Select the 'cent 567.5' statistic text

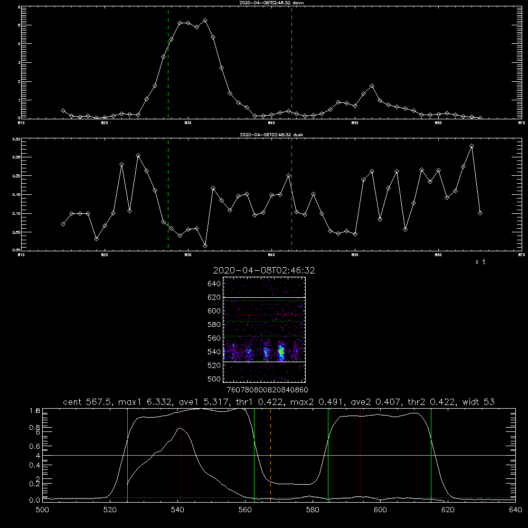[89, 402]
